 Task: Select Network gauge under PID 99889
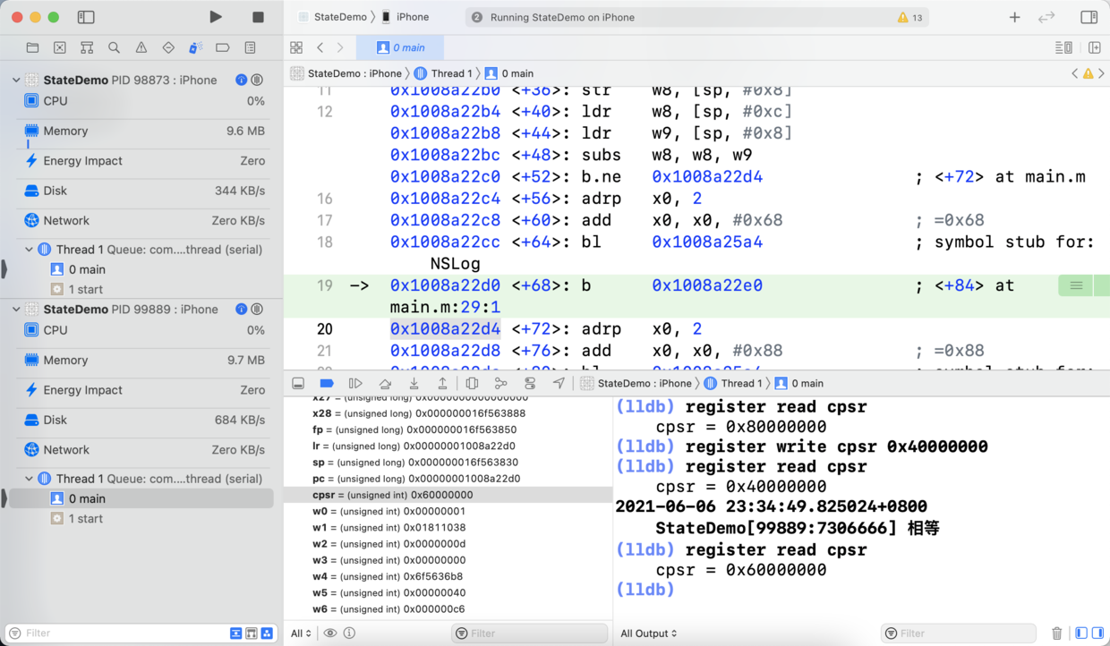144,449
